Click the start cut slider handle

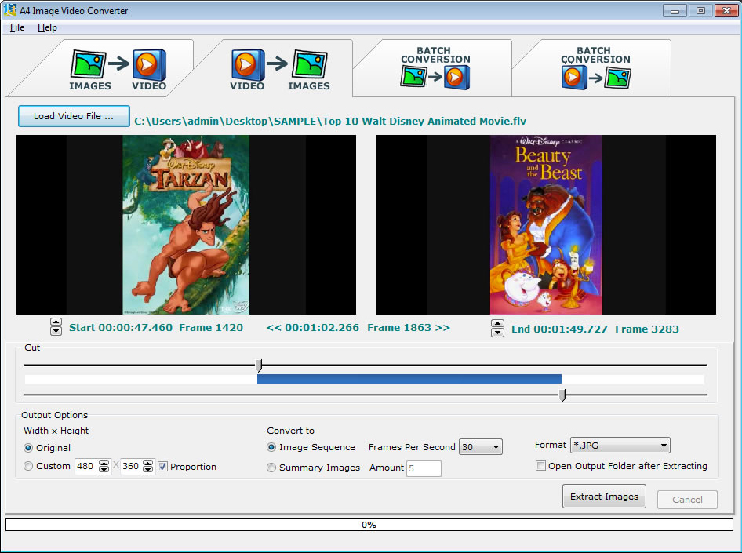pyautogui.click(x=259, y=365)
